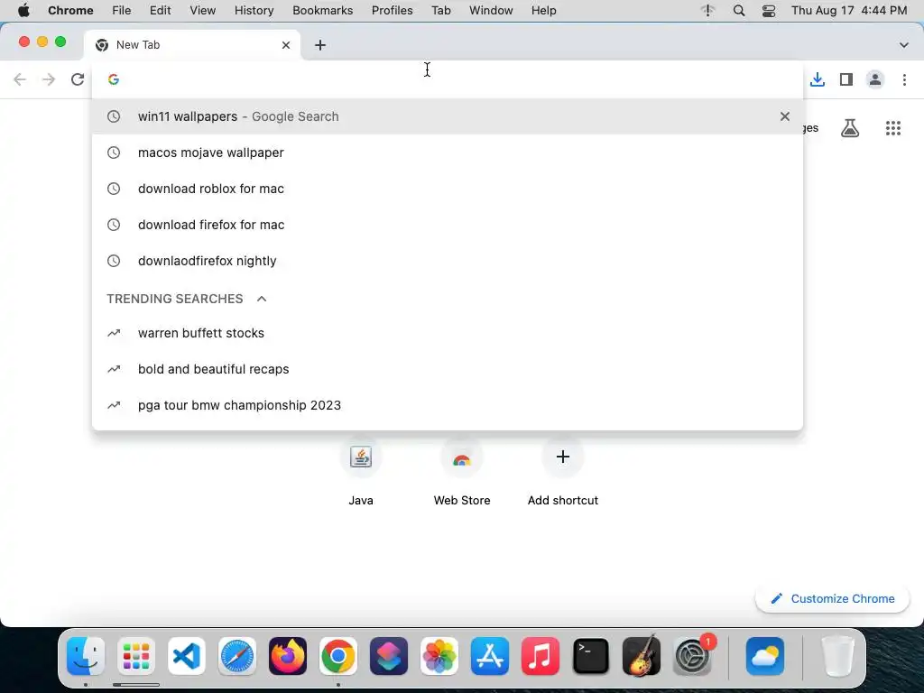Remove win11 wallpapers suggestion with X
This screenshot has width=924, height=693.
click(x=784, y=116)
